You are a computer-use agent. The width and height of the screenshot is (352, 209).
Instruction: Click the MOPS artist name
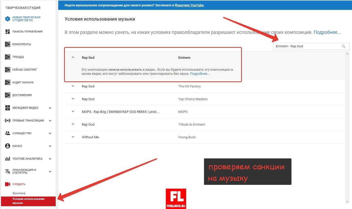183,112
